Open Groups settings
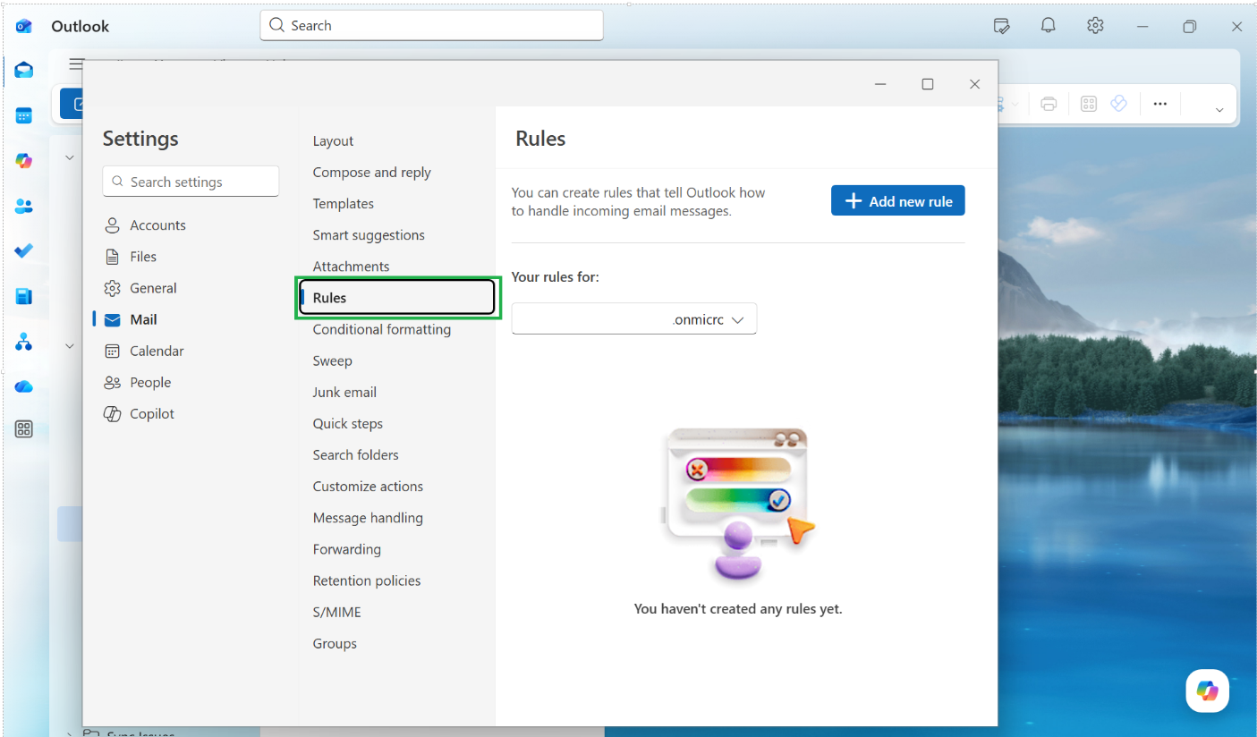 click(x=335, y=643)
